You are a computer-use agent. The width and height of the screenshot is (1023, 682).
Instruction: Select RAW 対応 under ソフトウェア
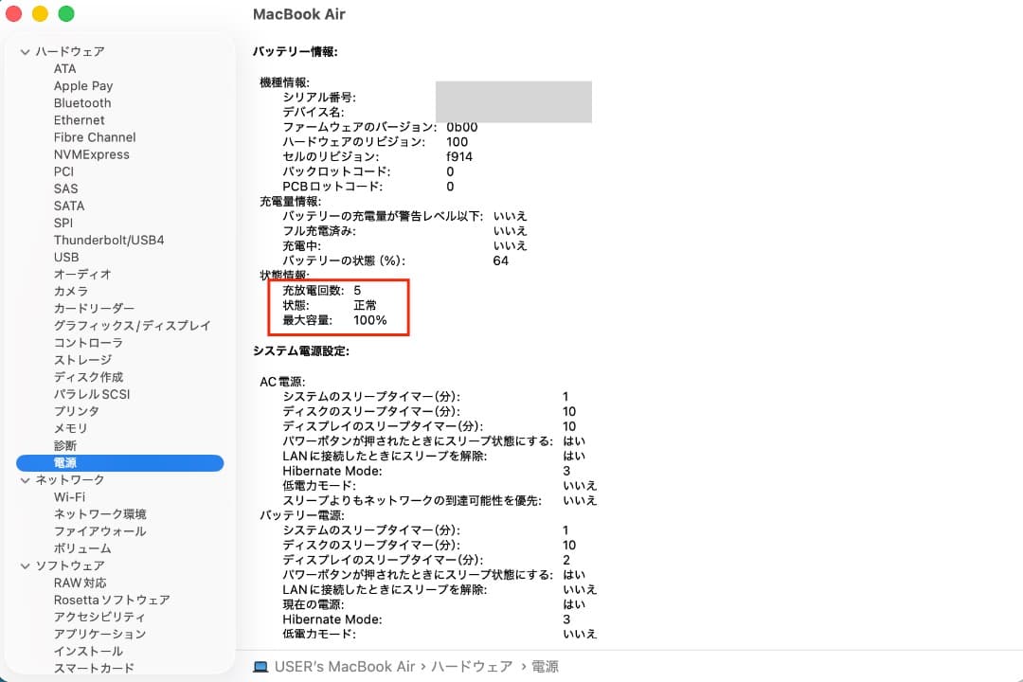click(x=80, y=583)
